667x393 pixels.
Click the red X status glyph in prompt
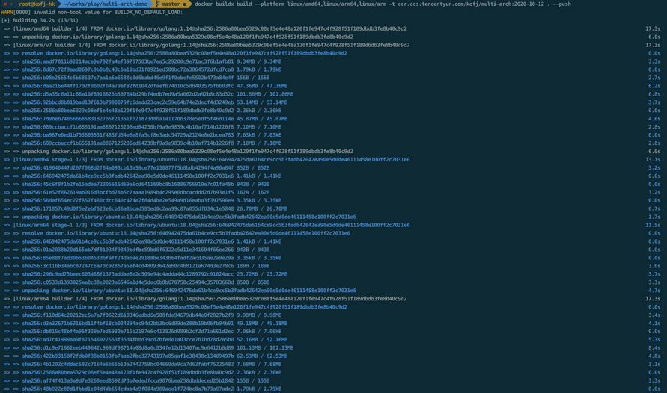click(x=5, y=4)
